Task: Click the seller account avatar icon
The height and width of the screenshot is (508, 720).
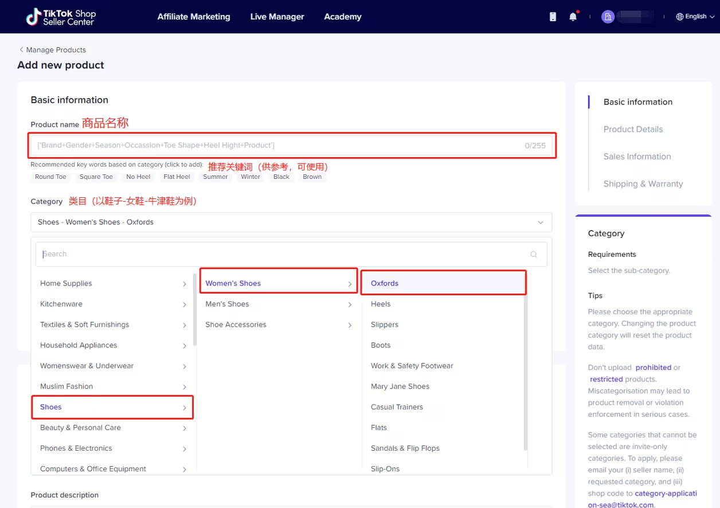Action: [608, 17]
